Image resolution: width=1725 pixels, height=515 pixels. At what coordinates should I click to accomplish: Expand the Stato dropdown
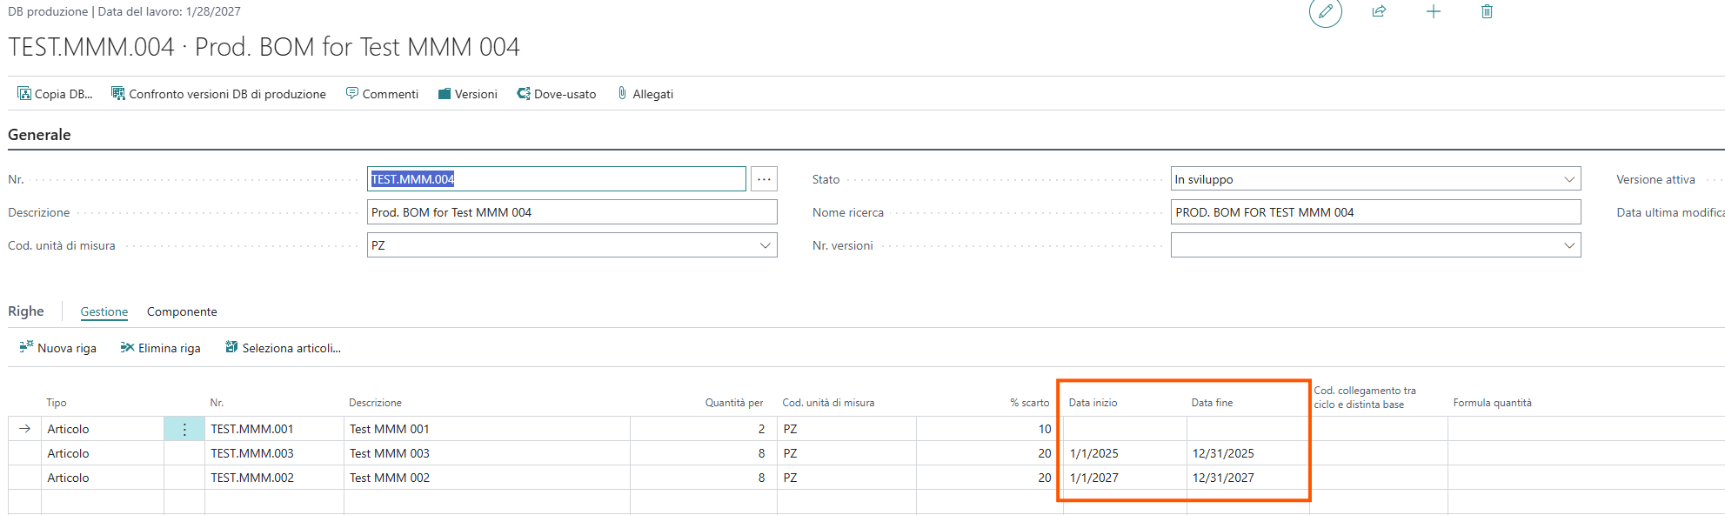coord(1568,179)
